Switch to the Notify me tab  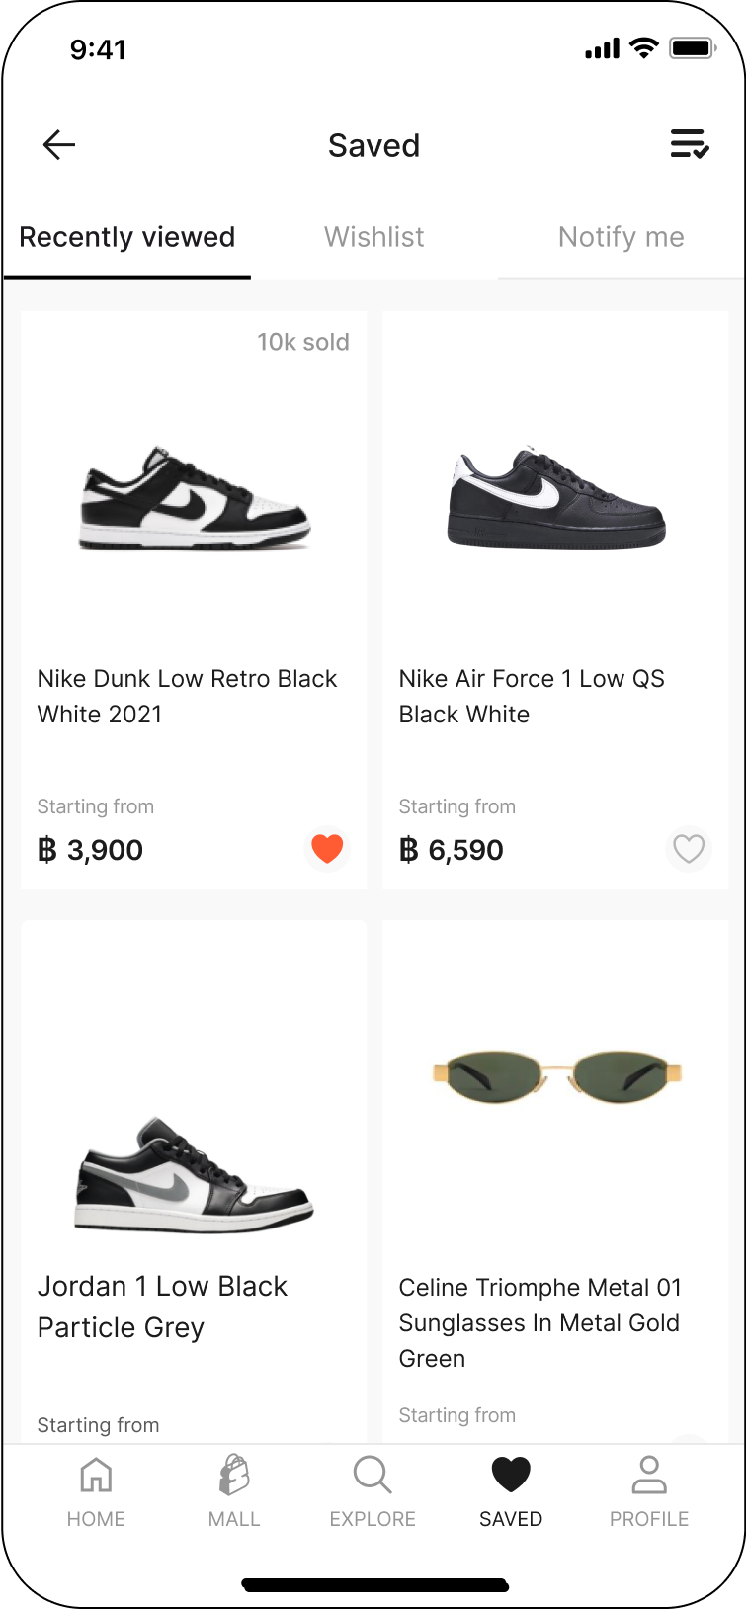coord(621,237)
